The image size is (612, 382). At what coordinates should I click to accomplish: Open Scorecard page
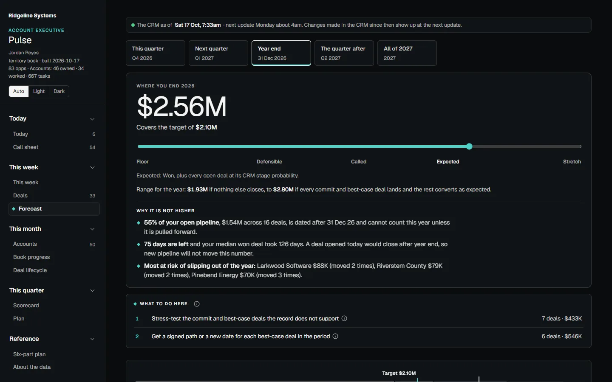pyautogui.click(x=54, y=306)
